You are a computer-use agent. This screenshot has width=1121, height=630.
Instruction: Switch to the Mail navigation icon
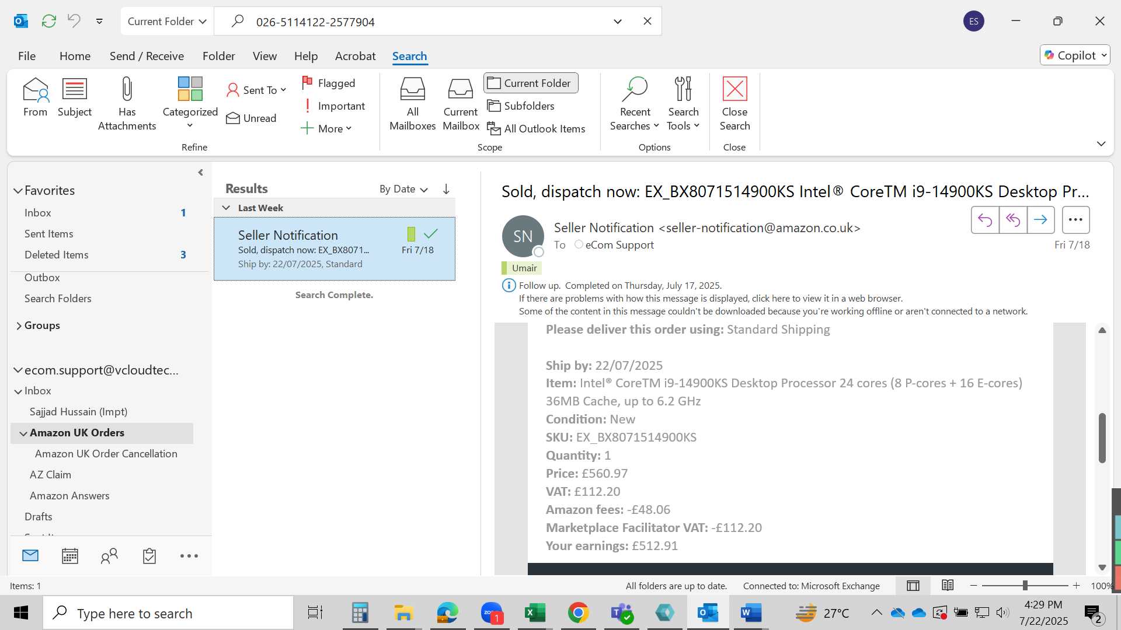(30, 556)
